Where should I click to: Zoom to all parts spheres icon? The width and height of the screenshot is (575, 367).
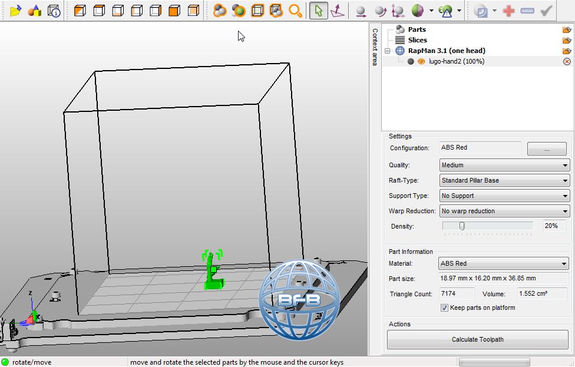[220, 11]
